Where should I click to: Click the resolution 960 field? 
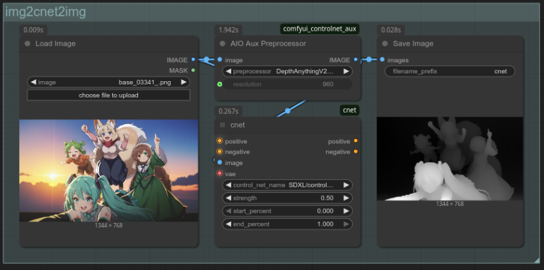click(287, 84)
